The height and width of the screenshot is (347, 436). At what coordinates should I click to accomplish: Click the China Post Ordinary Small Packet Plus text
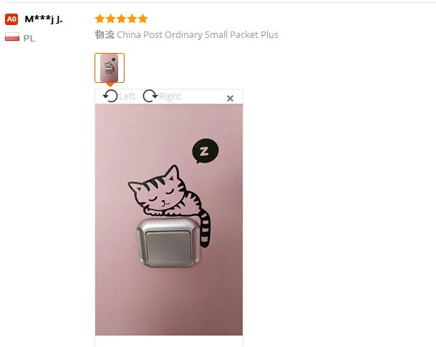pyautogui.click(x=198, y=35)
